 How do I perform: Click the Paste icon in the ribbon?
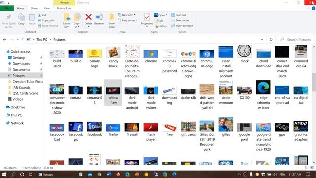tap(32, 17)
